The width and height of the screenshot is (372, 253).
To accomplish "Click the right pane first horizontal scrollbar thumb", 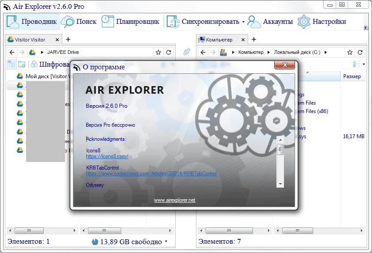I will (229, 230).
